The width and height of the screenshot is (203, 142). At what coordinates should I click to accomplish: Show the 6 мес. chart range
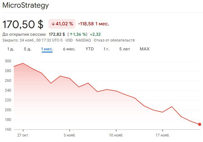[69, 49]
